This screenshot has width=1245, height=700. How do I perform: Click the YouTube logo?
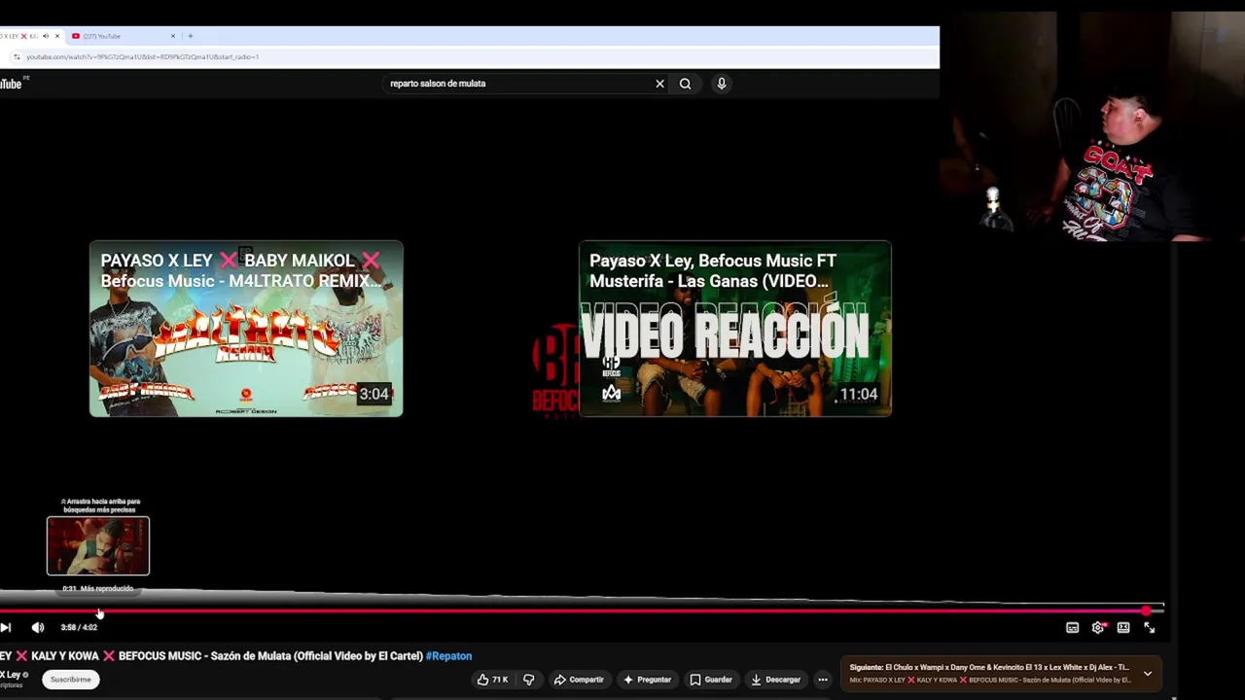coord(12,84)
